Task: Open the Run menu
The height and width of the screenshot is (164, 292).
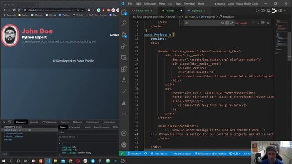Action: 178,4
